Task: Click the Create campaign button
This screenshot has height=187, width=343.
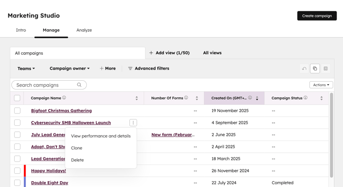Action: click(x=317, y=16)
